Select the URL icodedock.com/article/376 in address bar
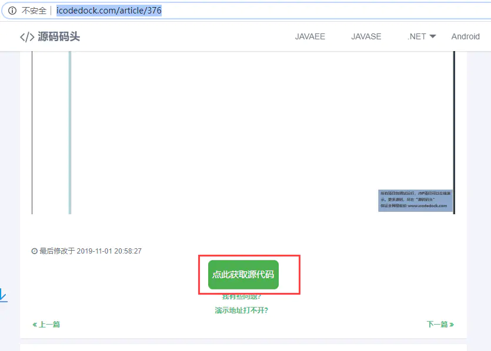 [109, 11]
